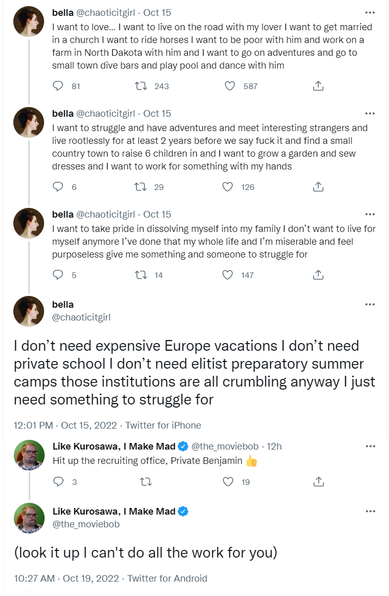Retweet the tweet with 243 retweets

[139, 86]
